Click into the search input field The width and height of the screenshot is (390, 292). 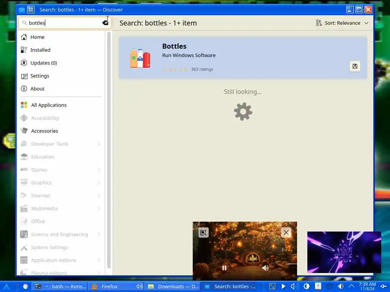(64, 23)
